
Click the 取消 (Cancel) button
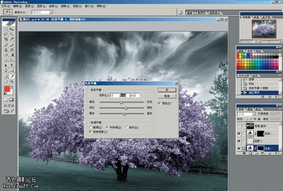(167, 96)
